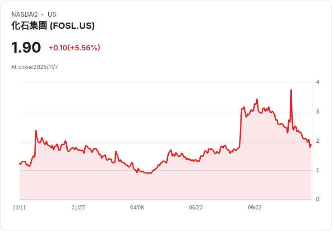Click the y-axis label 4

318,82
